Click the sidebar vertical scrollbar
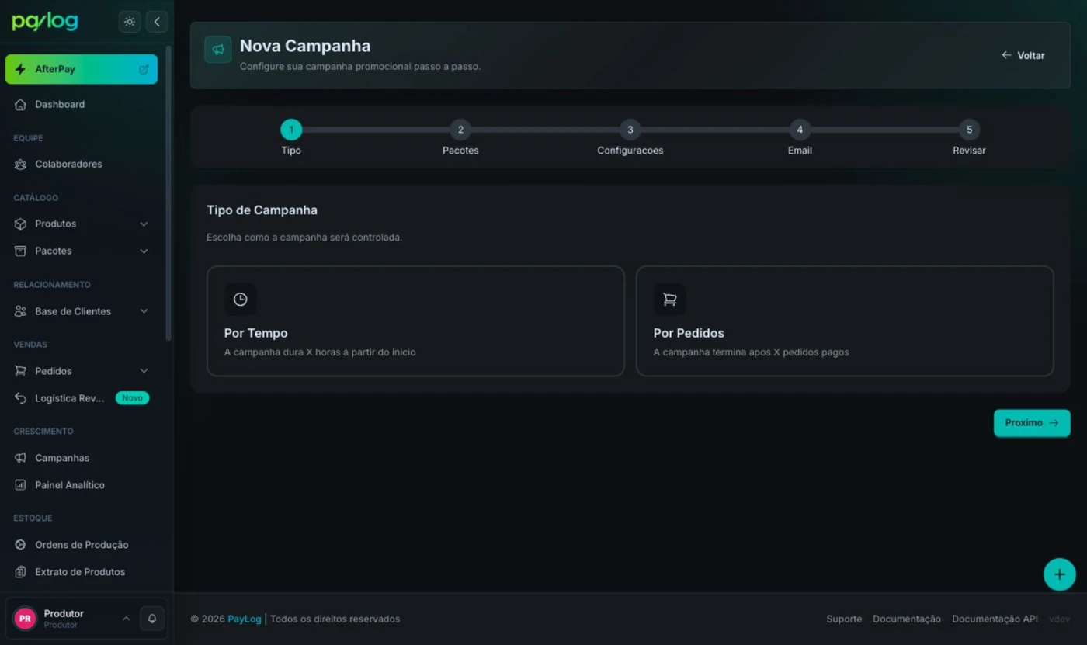Screen dimensions: 1087x645 pos(168,194)
